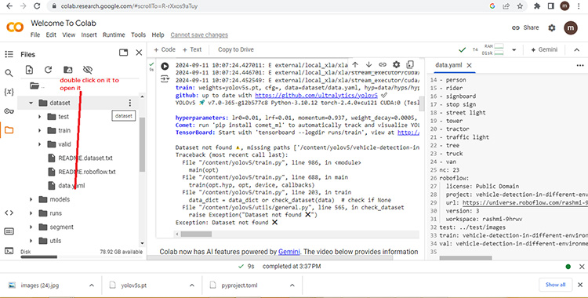Screen dimensions: 588x298
Task: Open the Edit menu
Action: 51,35
